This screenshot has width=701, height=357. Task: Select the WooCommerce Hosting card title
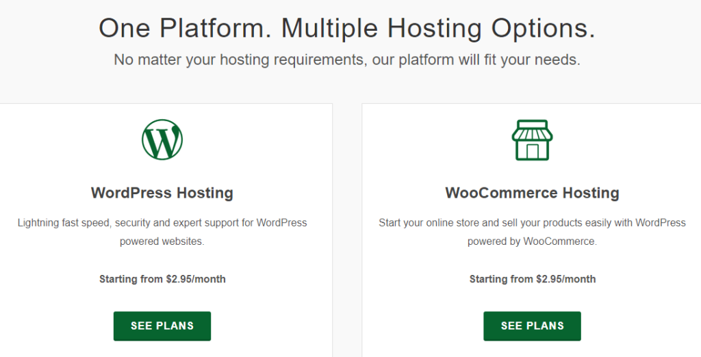[x=532, y=193]
